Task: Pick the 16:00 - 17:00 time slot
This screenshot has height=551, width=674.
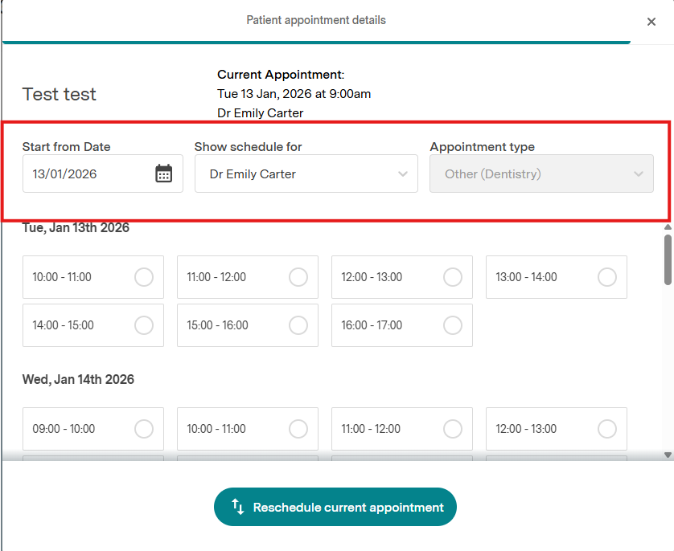Action: point(453,325)
